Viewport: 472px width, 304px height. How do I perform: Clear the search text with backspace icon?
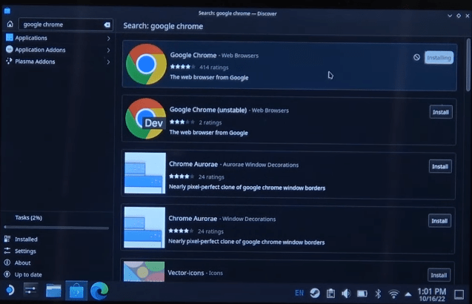107,24
